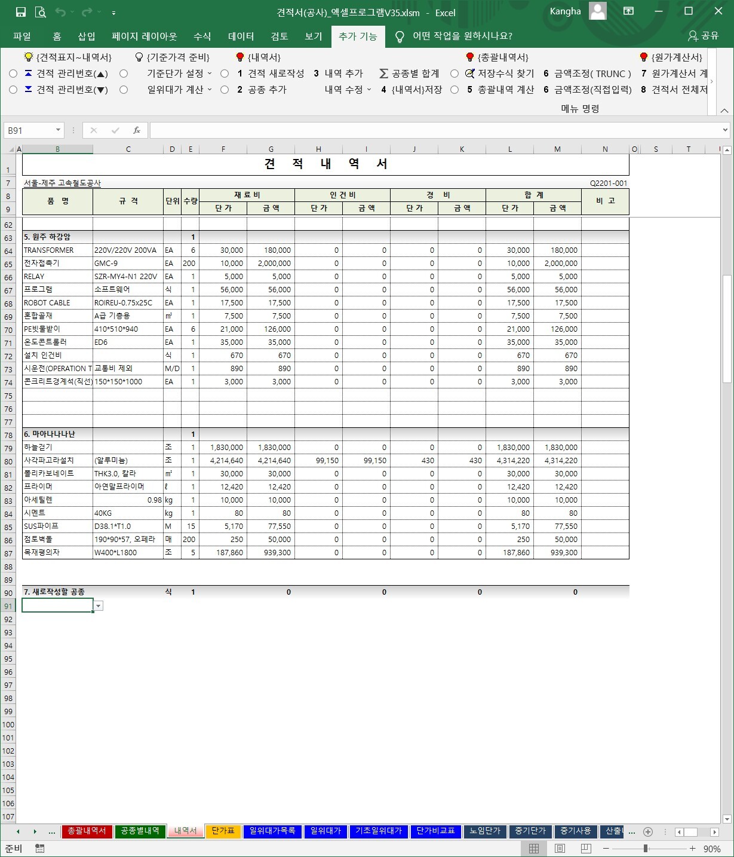Open Ribbon Display Options icon
Viewport: 734px width, 857px height.
(628, 11)
